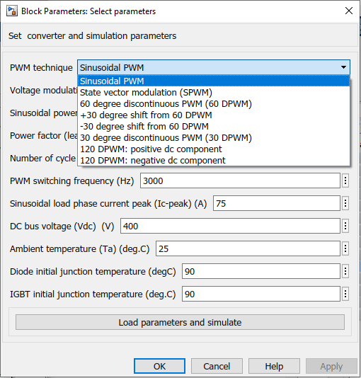Click Load parameters and simulate button
The height and width of the screenshot is (378, 361).
[180, 322]
